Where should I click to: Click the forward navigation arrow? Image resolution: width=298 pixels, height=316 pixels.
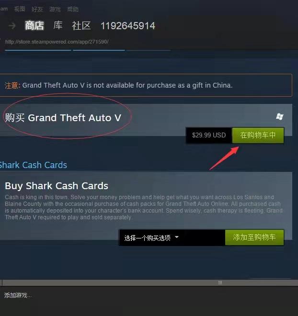[x=12, y=26]
